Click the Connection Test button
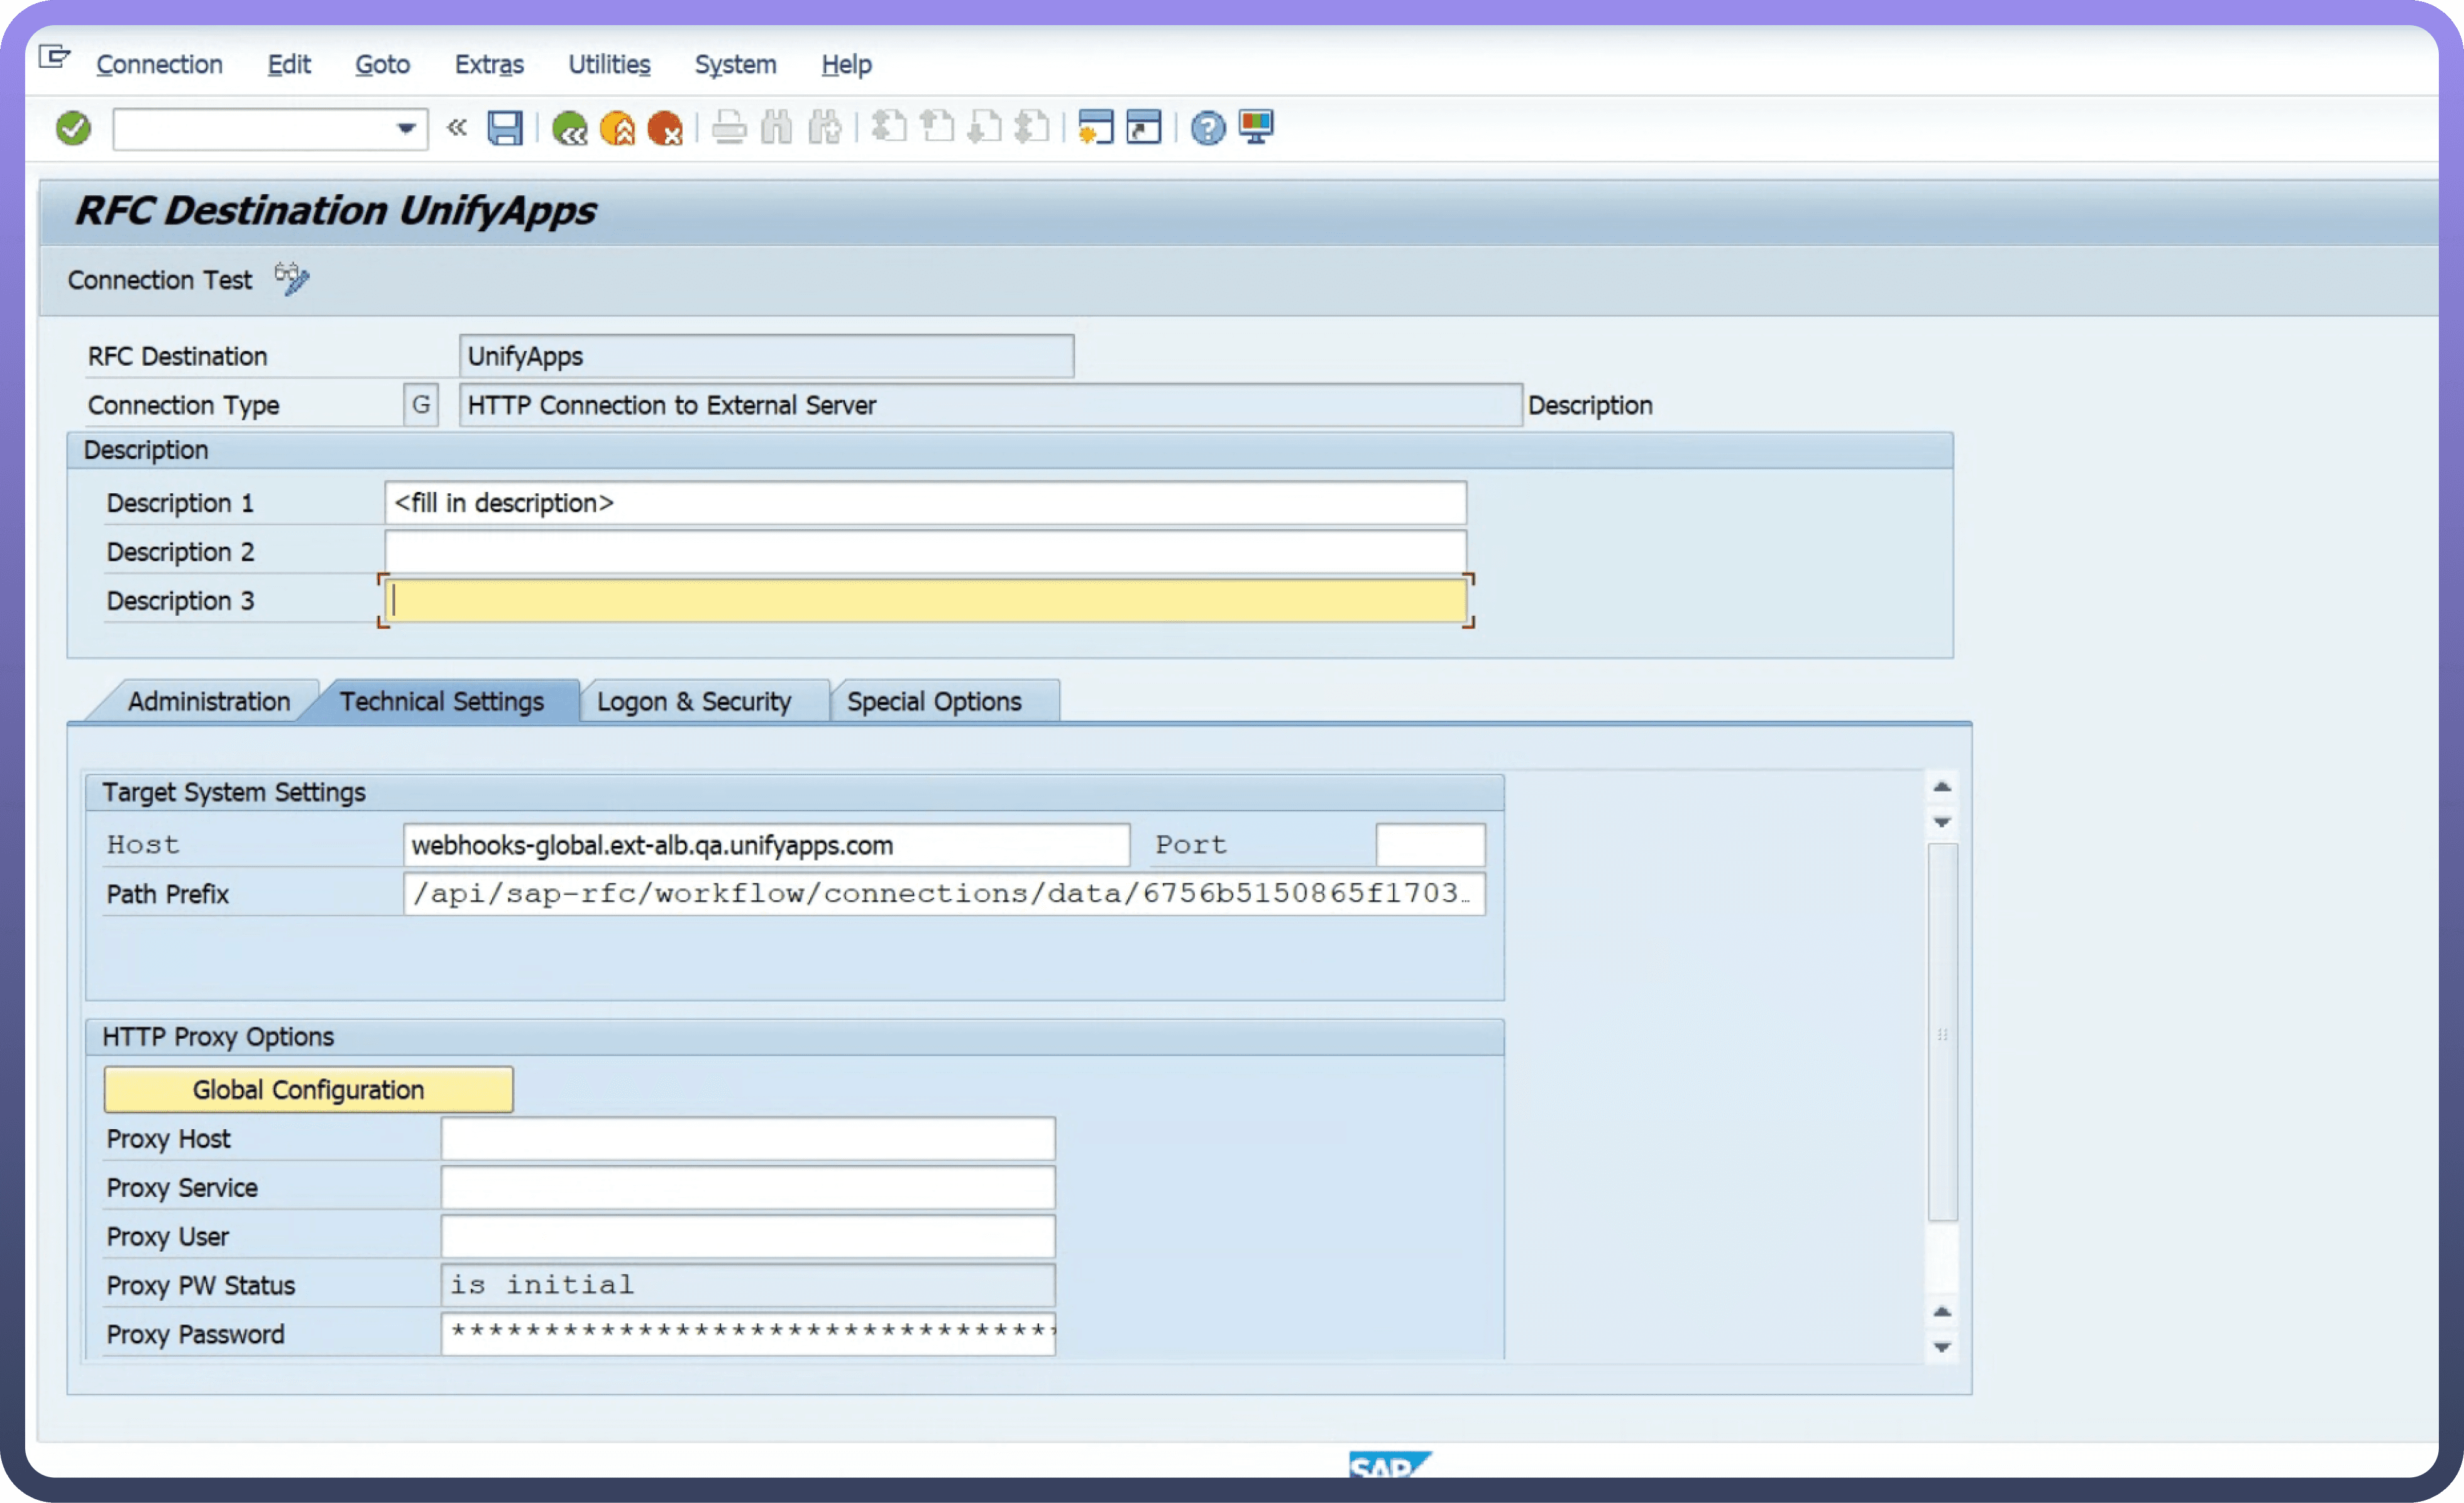Viewport: 2464px width, 1503px height. (x=160, y=280)
